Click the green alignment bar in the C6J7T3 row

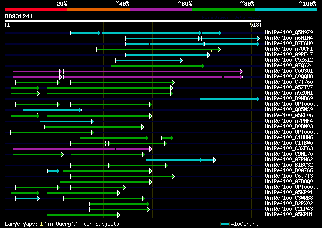(122, 177)
